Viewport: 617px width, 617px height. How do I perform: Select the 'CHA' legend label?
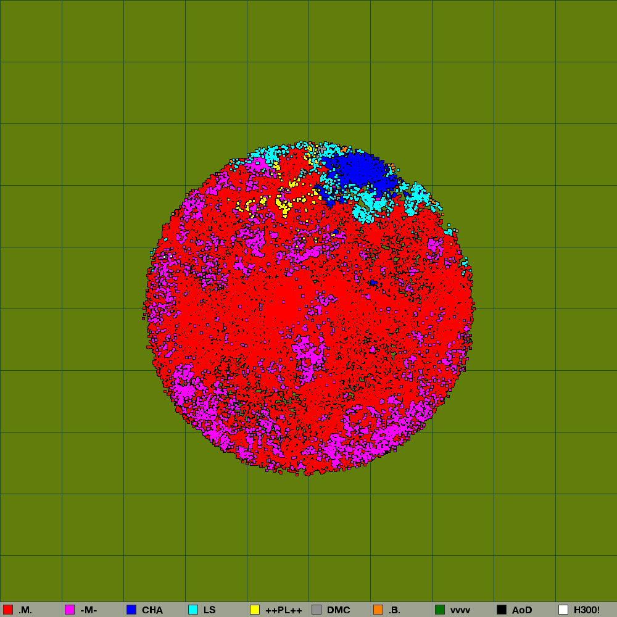click(x=152, y=610)
